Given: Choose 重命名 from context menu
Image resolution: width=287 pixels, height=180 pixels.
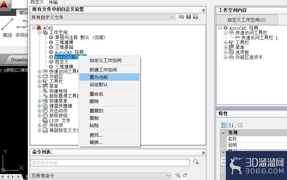Looking at the screenshot, I should point(109,94).
